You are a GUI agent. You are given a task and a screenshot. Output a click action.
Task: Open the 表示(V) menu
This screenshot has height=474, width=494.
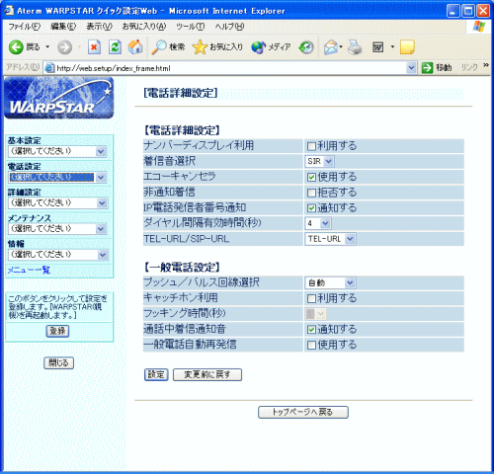[99, 27]
